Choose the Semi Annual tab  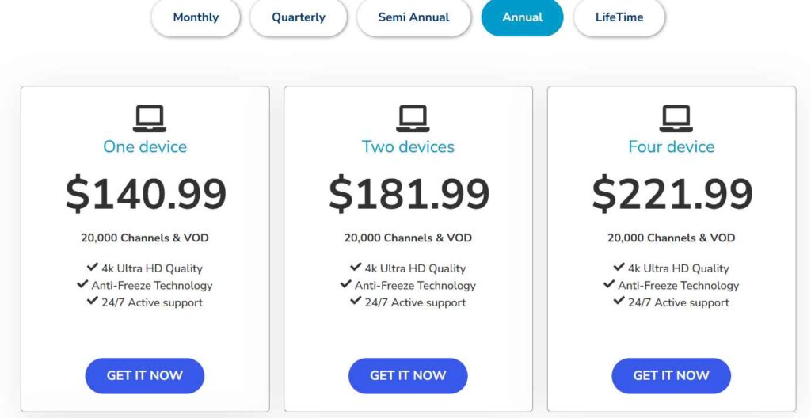click(413, 17)
